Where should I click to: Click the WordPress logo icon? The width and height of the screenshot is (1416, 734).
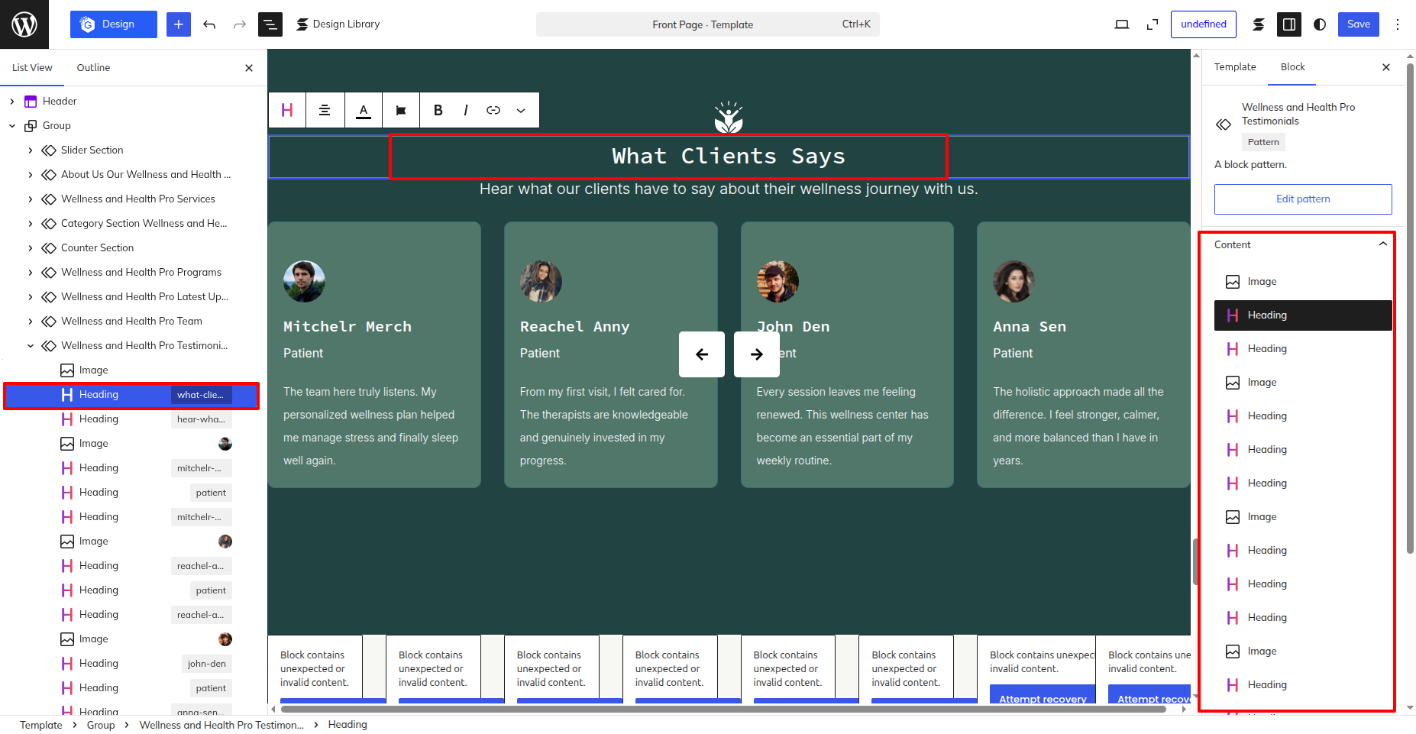point(24,24)
